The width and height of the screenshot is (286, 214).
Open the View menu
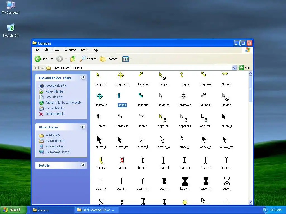click(56, 50)
